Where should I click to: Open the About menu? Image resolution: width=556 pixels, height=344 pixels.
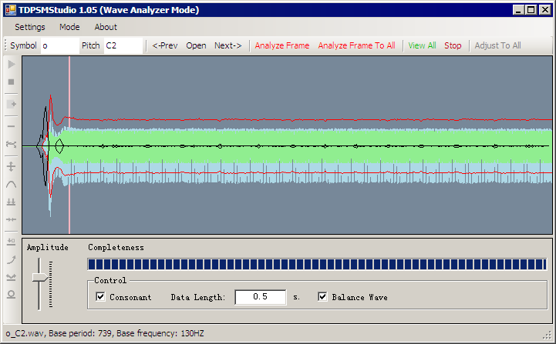pos(106,27)
